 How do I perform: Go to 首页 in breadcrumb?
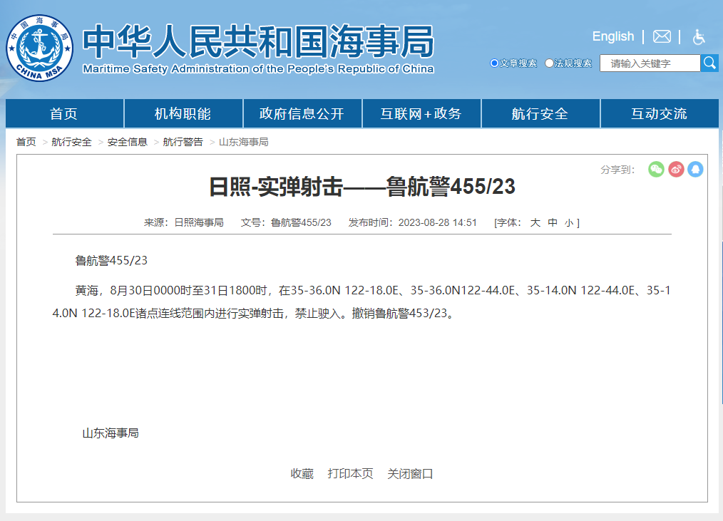pos(26,142)
